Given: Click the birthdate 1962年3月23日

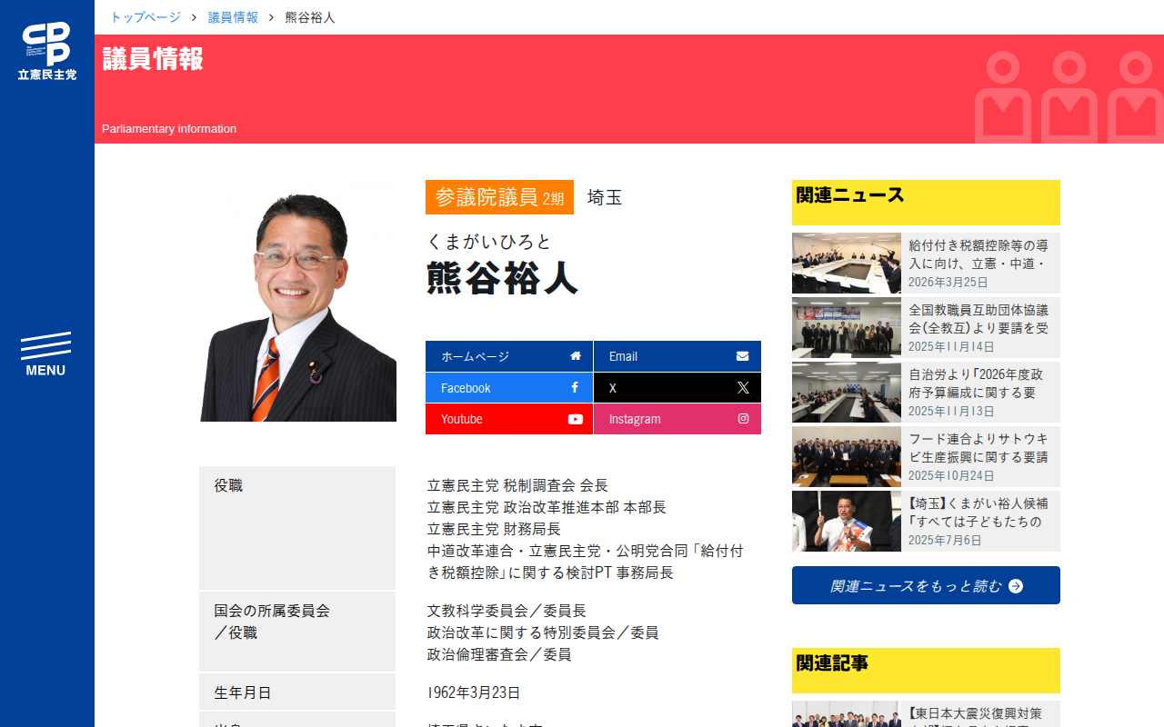Looking at the screenshot, I should click(x=474, y=692).
